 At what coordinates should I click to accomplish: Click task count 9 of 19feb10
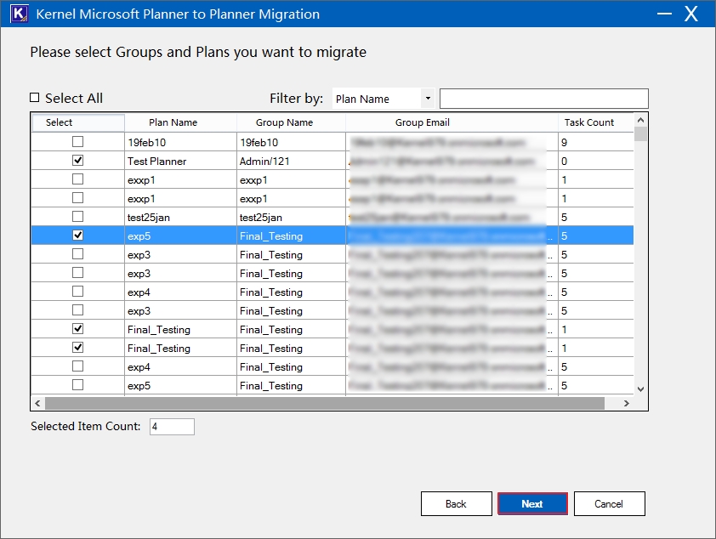[x=595, y=142]
